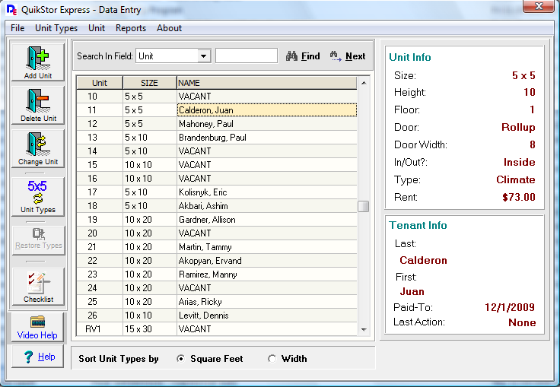The width and height of the screenshot is (560, 387).
Task: Open the About menu
Action: (x=169, y=28)
